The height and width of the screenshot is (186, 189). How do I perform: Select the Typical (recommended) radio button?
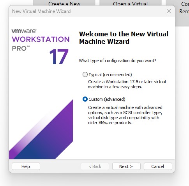coord(85,75)
